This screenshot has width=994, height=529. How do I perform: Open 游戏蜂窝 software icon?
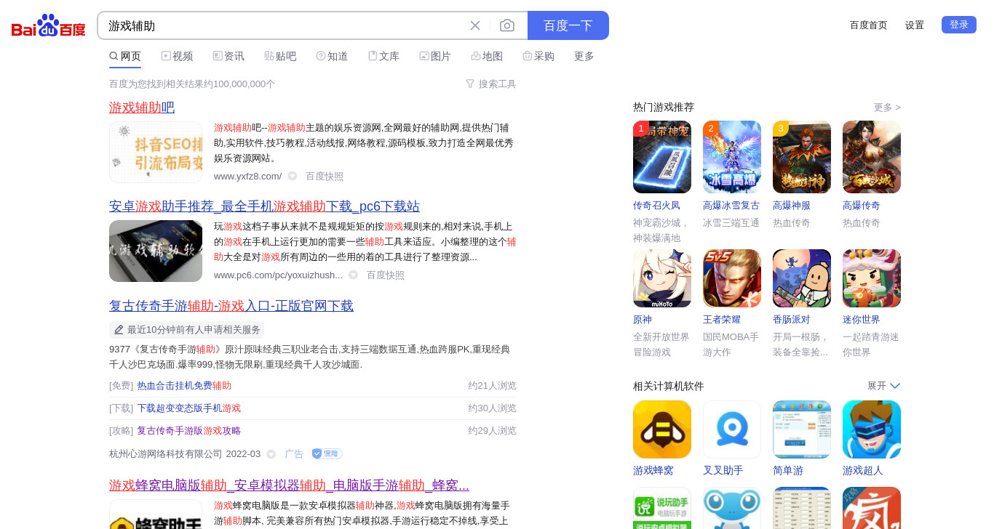point(662,429)
